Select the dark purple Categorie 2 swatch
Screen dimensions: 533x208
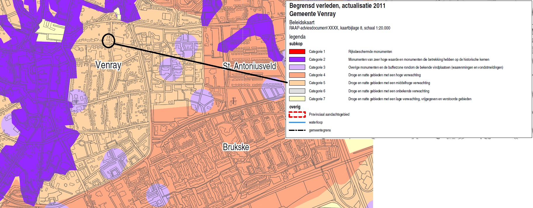point(297,59)
